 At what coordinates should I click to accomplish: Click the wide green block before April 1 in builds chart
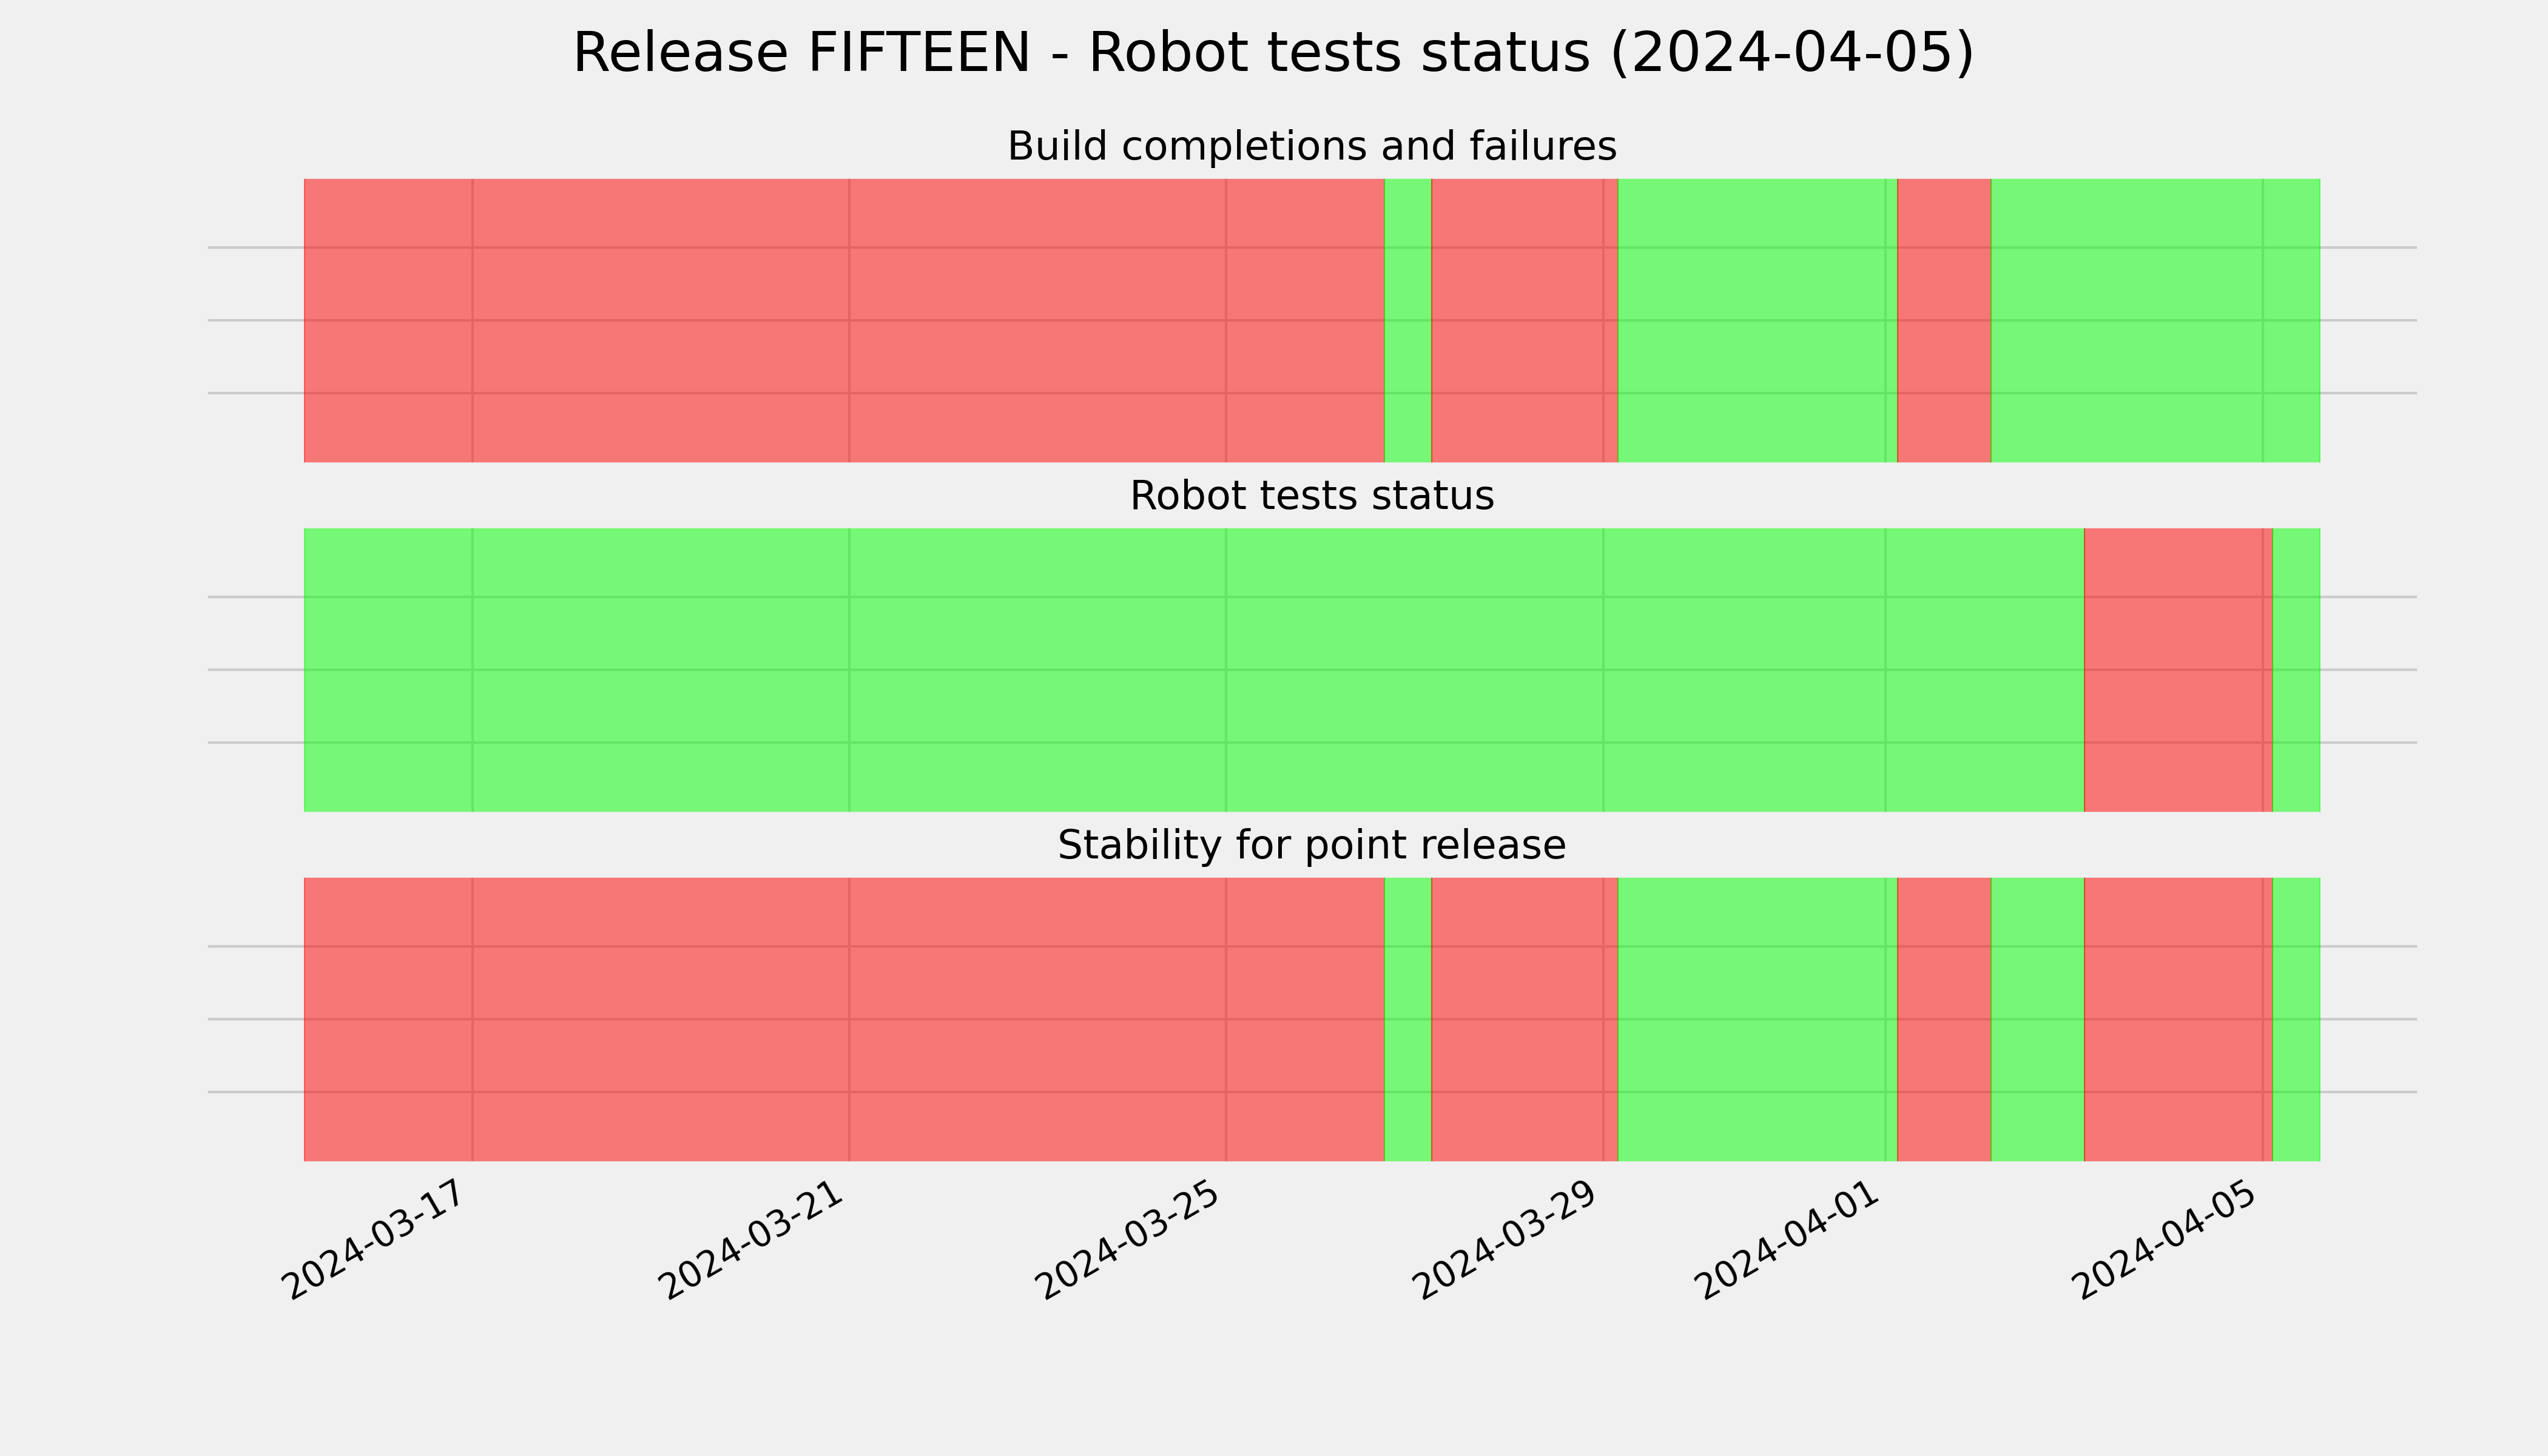[x=1757, y=320]
